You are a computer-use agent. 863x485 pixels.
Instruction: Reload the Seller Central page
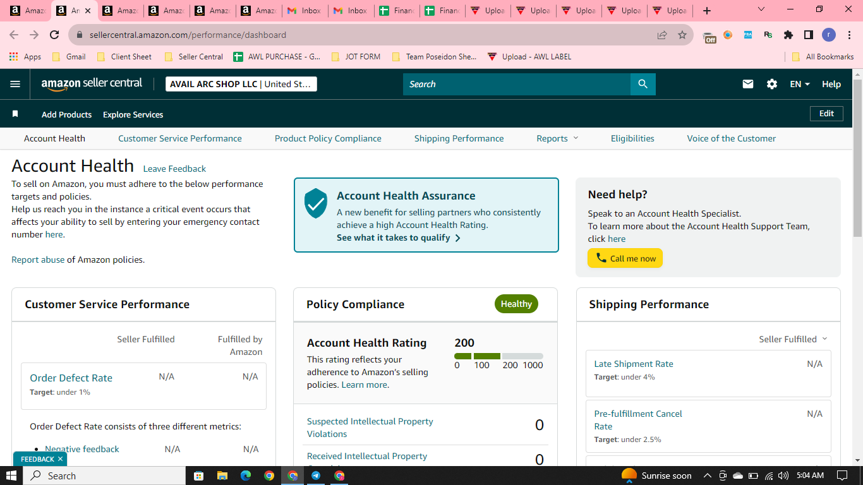tap(54, 35)
